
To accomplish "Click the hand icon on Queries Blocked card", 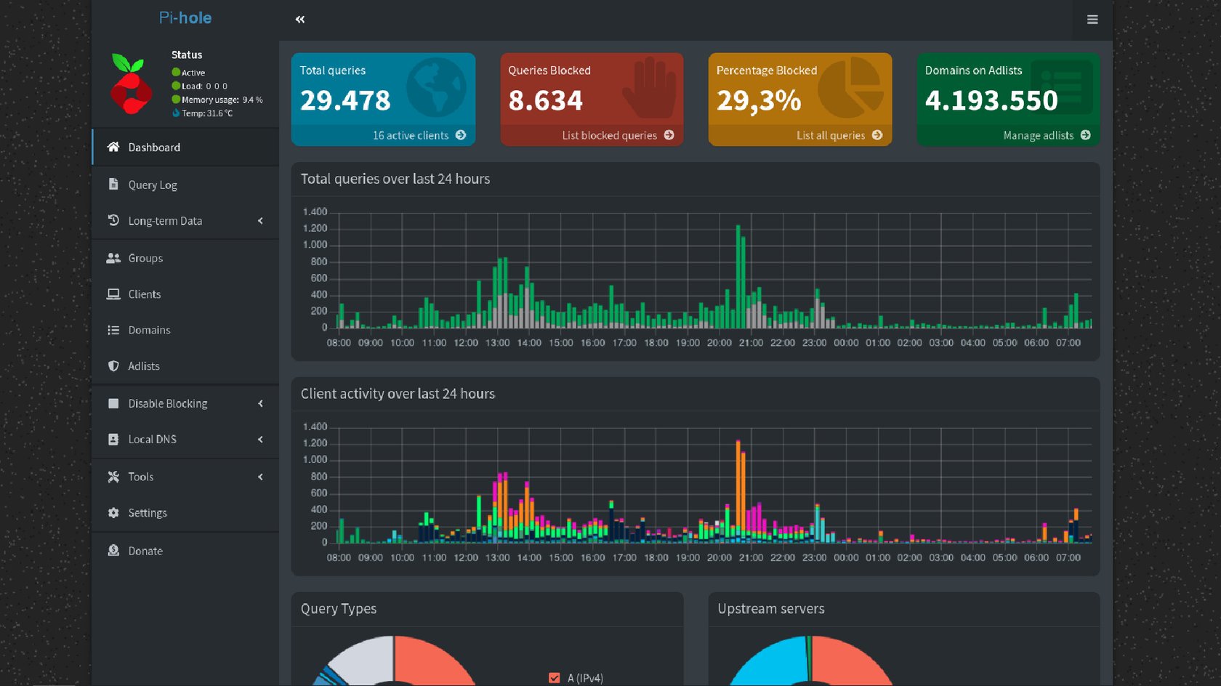I will (649, 88).
